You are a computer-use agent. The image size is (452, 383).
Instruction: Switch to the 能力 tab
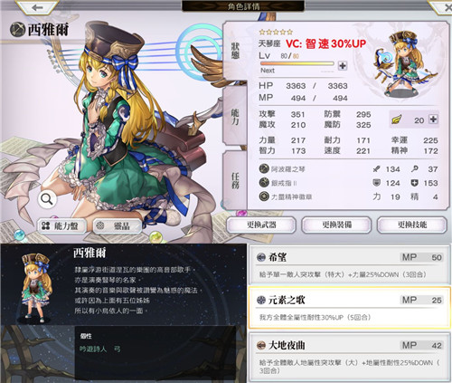pos(235,117)
